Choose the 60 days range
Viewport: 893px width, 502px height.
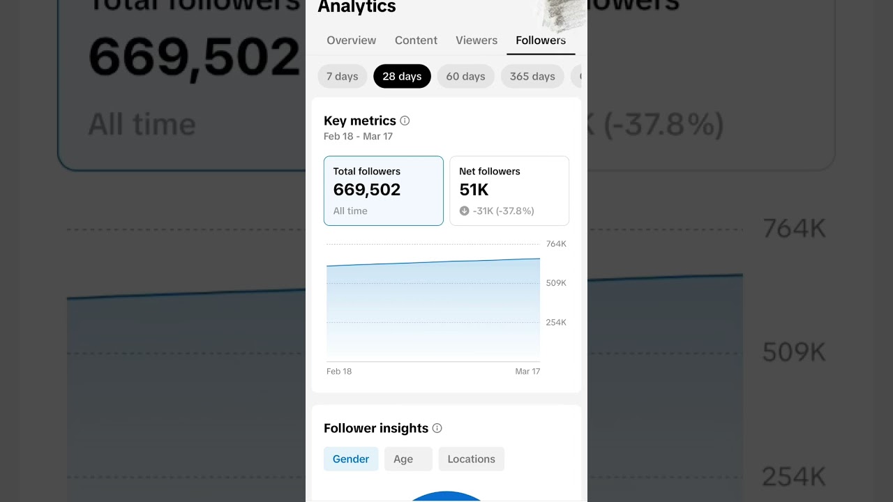click(465, 76)
